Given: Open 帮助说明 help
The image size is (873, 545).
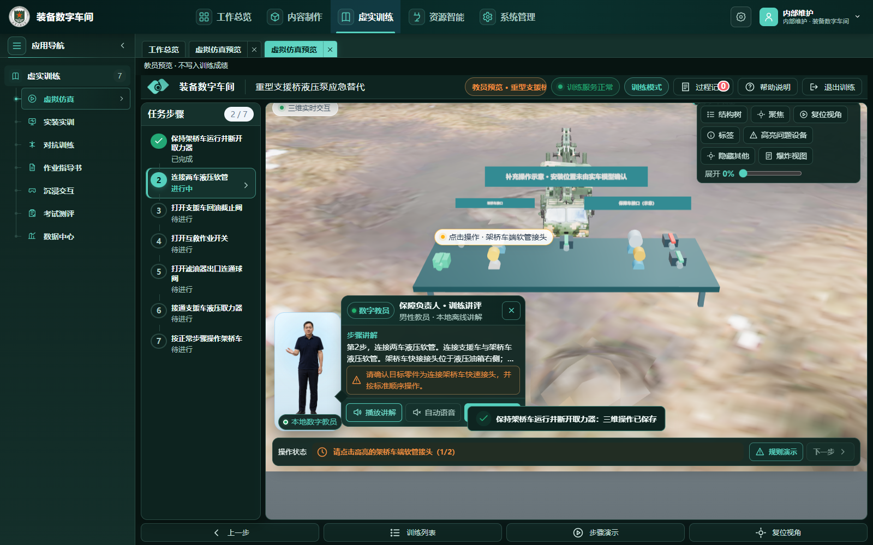Looking at the screenshot, I should [768, 87].
